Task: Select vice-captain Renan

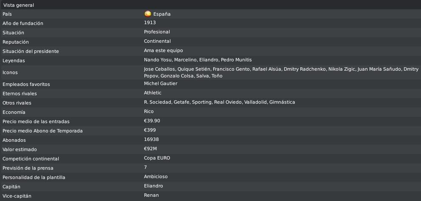Action: (x=151, y=195)
